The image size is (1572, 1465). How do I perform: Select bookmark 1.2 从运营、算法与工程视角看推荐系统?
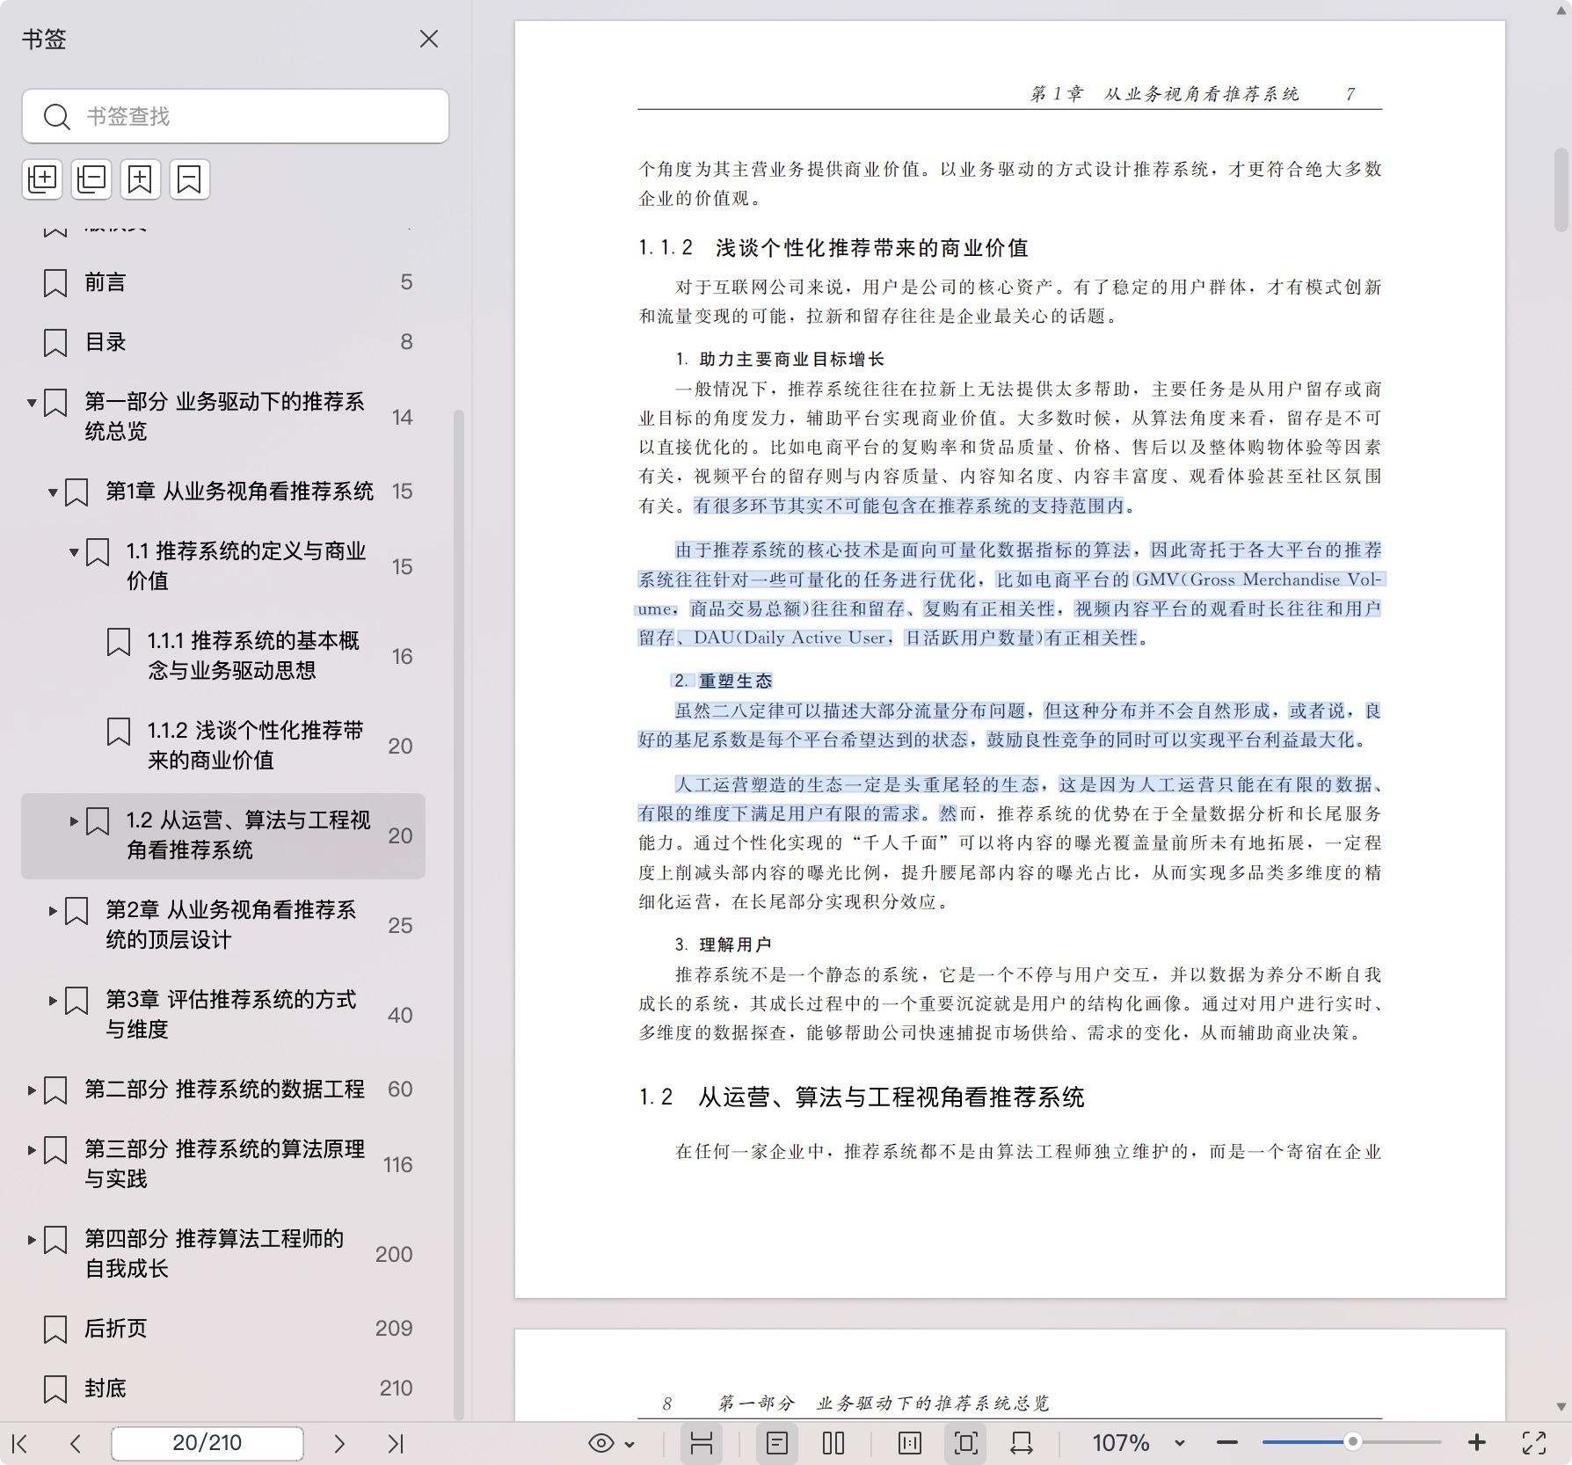223,835
